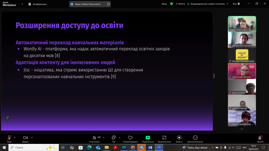Open Task View in the taskbar
The image size is (269, 151).
[63, 147]
